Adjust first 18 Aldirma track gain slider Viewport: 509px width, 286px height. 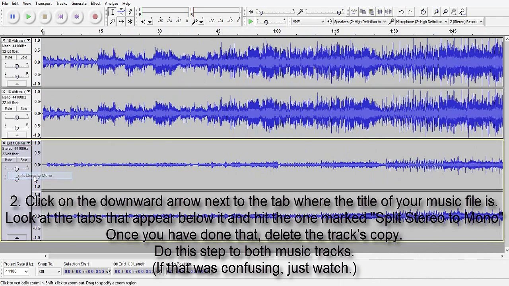click(x=16, y=66)
